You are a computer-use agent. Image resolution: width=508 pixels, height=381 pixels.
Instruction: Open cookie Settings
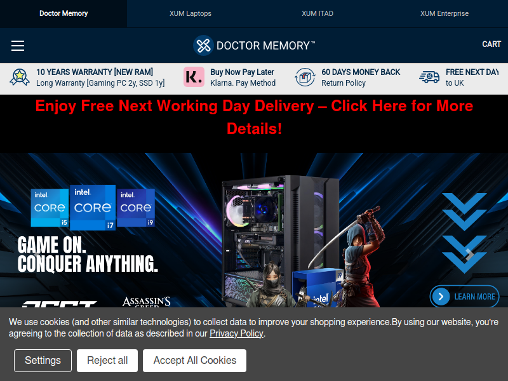click(x=43, y=361)
